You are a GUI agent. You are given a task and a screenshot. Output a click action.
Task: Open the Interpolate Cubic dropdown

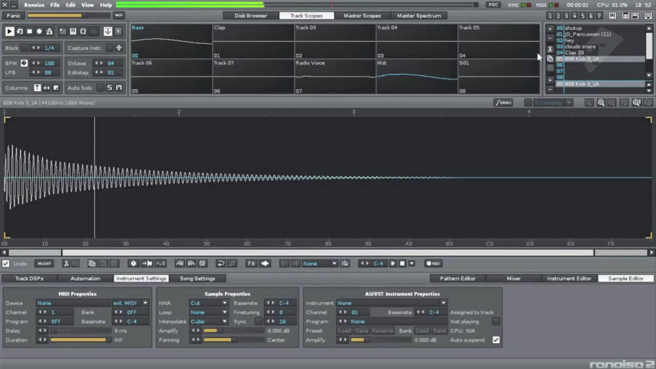click(x=209, y=321)
